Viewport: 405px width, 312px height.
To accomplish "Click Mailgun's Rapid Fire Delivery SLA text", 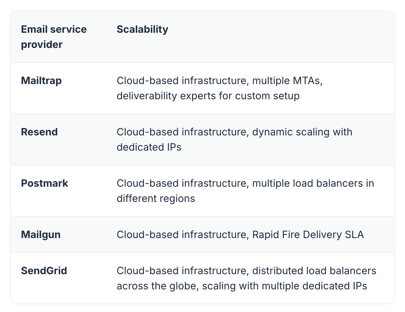I will coord(308,235).
